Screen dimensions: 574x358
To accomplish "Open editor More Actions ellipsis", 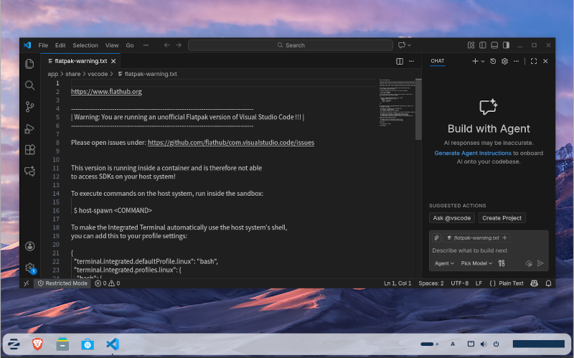I will tap(411, 61).
